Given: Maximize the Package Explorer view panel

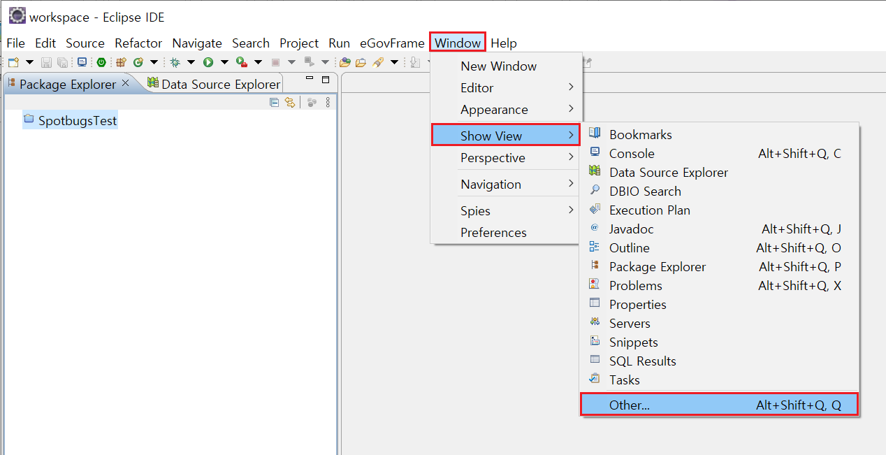Looking at the screenshot, I should click(326, 80).
